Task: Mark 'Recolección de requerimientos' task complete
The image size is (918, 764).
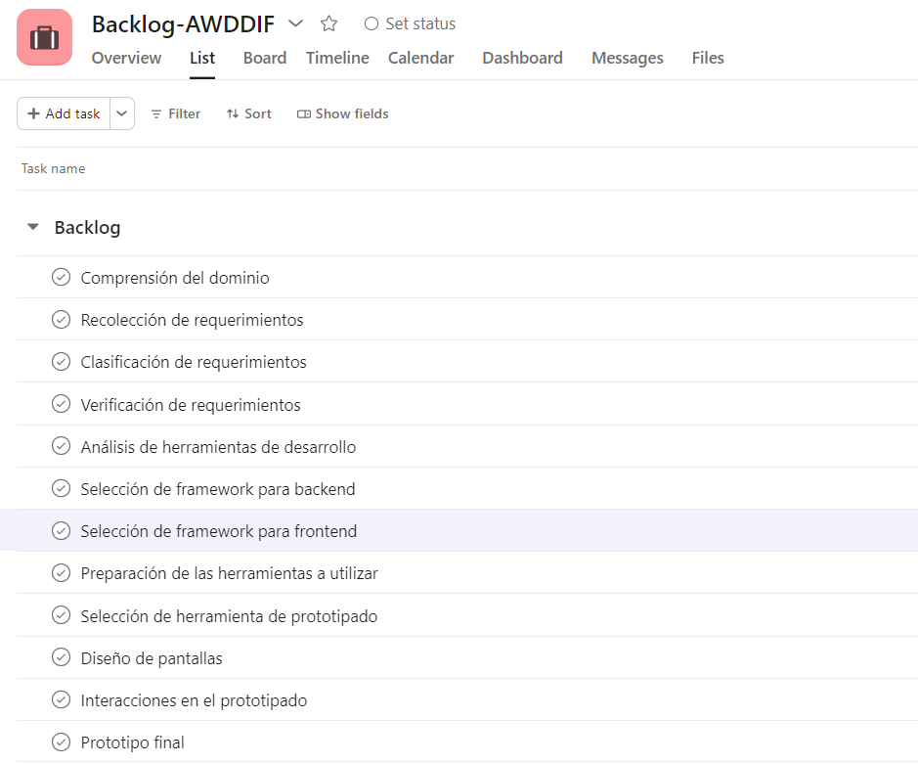Action: [61, 320]
